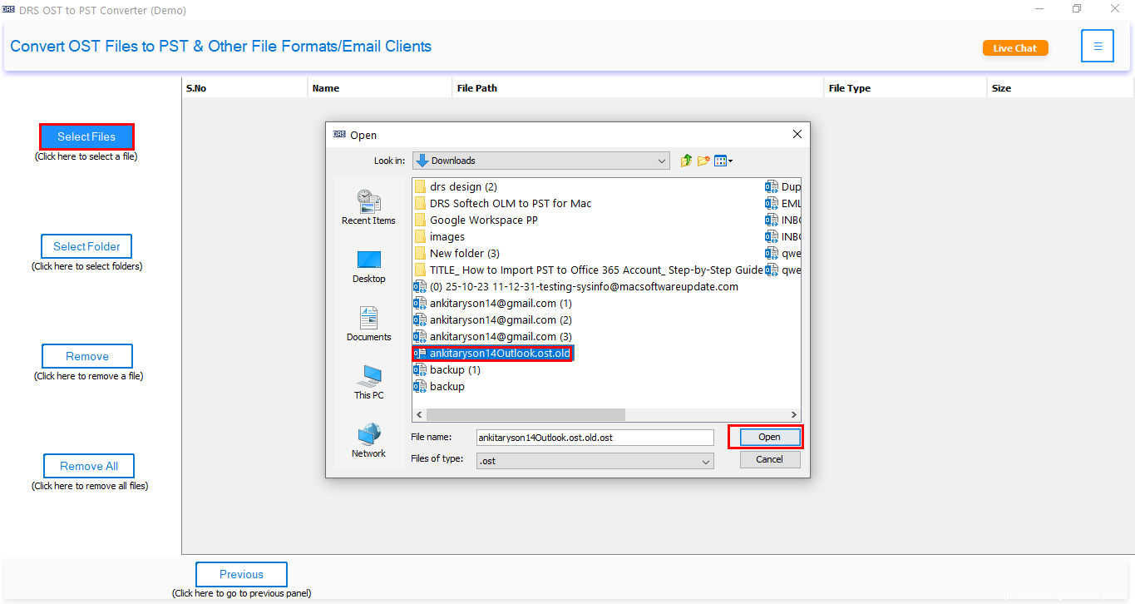Select the 'Google Workspace PP' folder

pos(476,220)
